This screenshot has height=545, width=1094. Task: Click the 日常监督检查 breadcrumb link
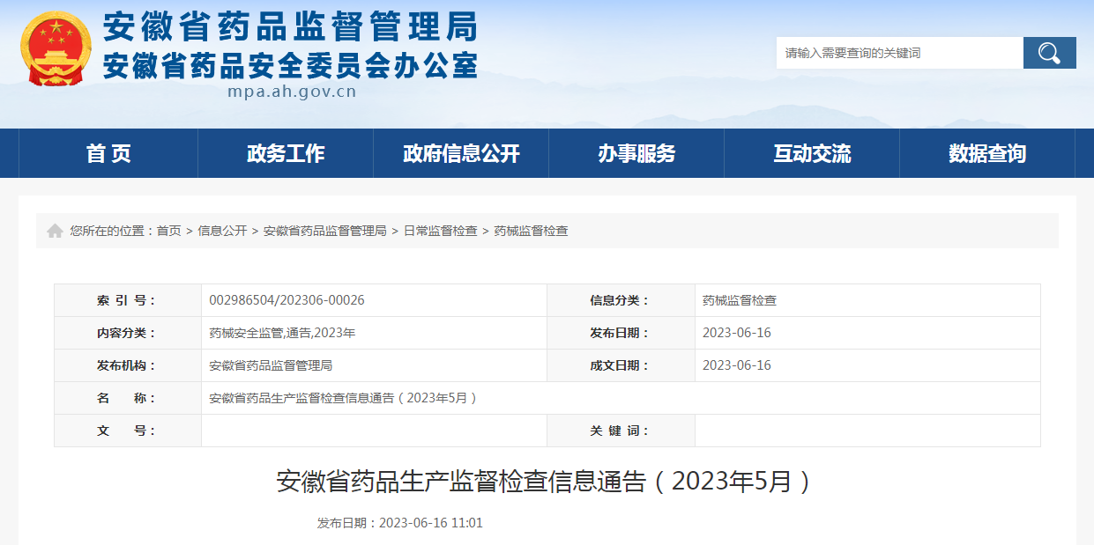[x=441, y=231]
